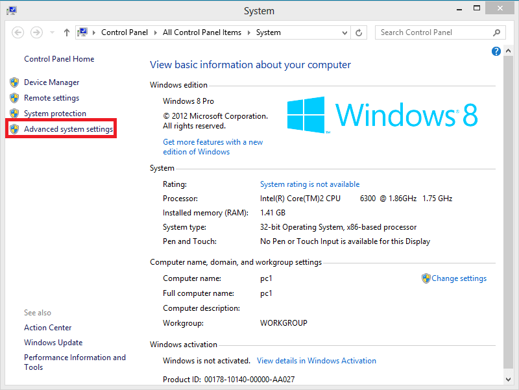Expand the arrow before Control Panel breadcrumb
The height and width of the screenshot is (390, 519).
coord(94,32)
